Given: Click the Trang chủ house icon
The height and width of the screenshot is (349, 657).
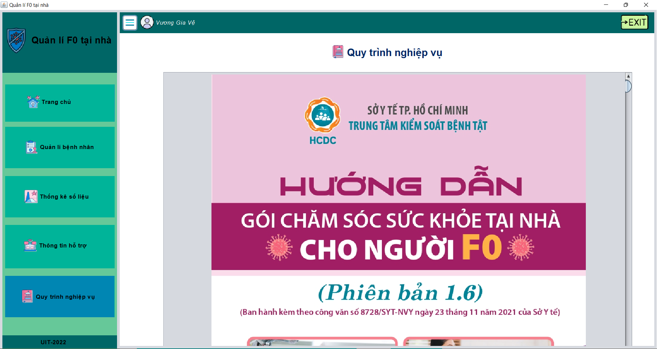Looking at the screenshot, I should click(x=33, y=102).
